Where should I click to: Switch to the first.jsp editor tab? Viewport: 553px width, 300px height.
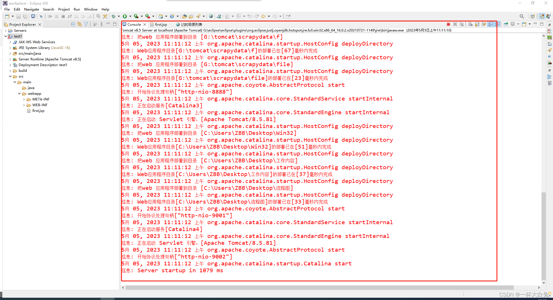point(159,24)
